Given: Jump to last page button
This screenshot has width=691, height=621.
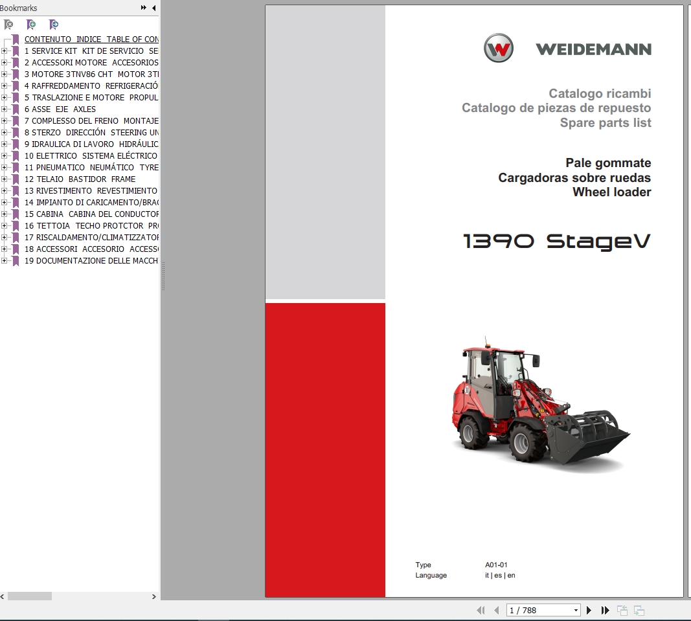Looking at the screenshot, I should tap(605, 611).
